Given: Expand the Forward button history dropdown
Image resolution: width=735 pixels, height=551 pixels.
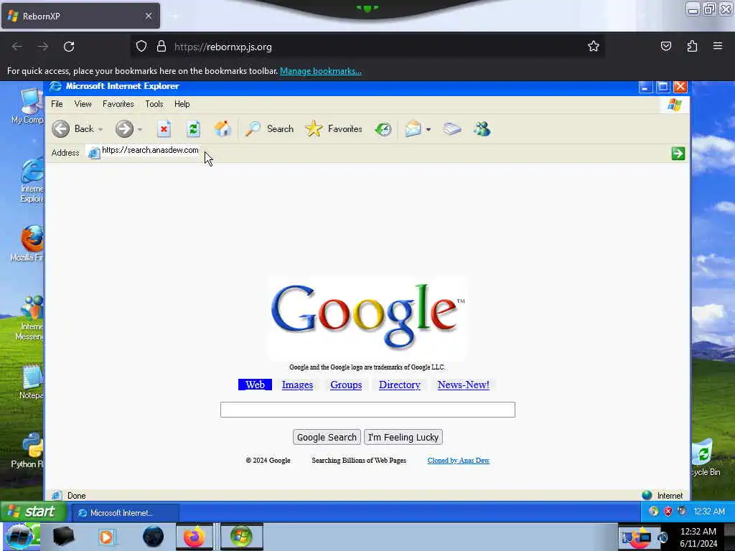Looking at the screenshot, I should [x=140, y=129].
